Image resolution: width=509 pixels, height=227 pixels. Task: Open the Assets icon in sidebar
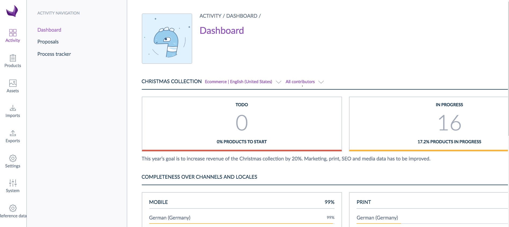tap(13, 83)
